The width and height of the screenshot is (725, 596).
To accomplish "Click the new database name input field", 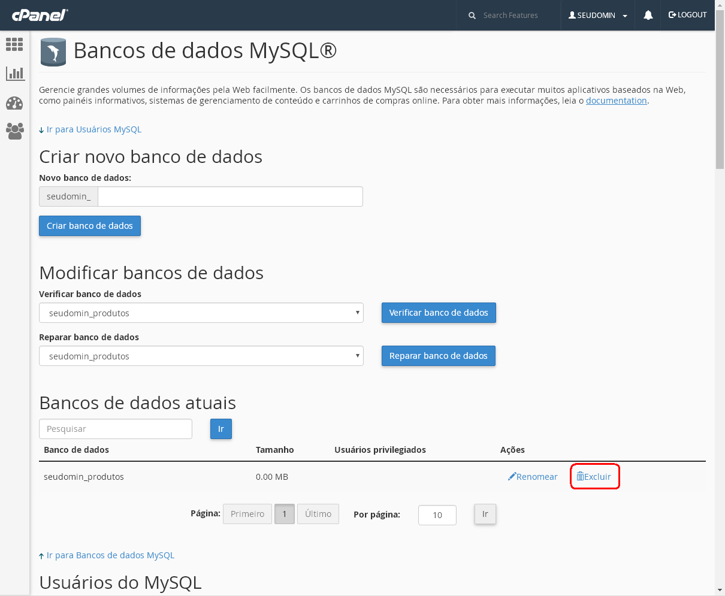I will pos(230,196).
